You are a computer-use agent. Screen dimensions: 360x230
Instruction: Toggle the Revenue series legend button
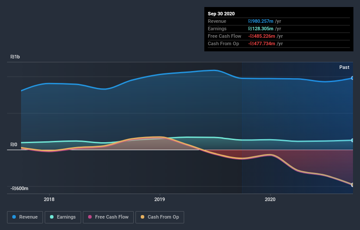(x=25, y=217)
